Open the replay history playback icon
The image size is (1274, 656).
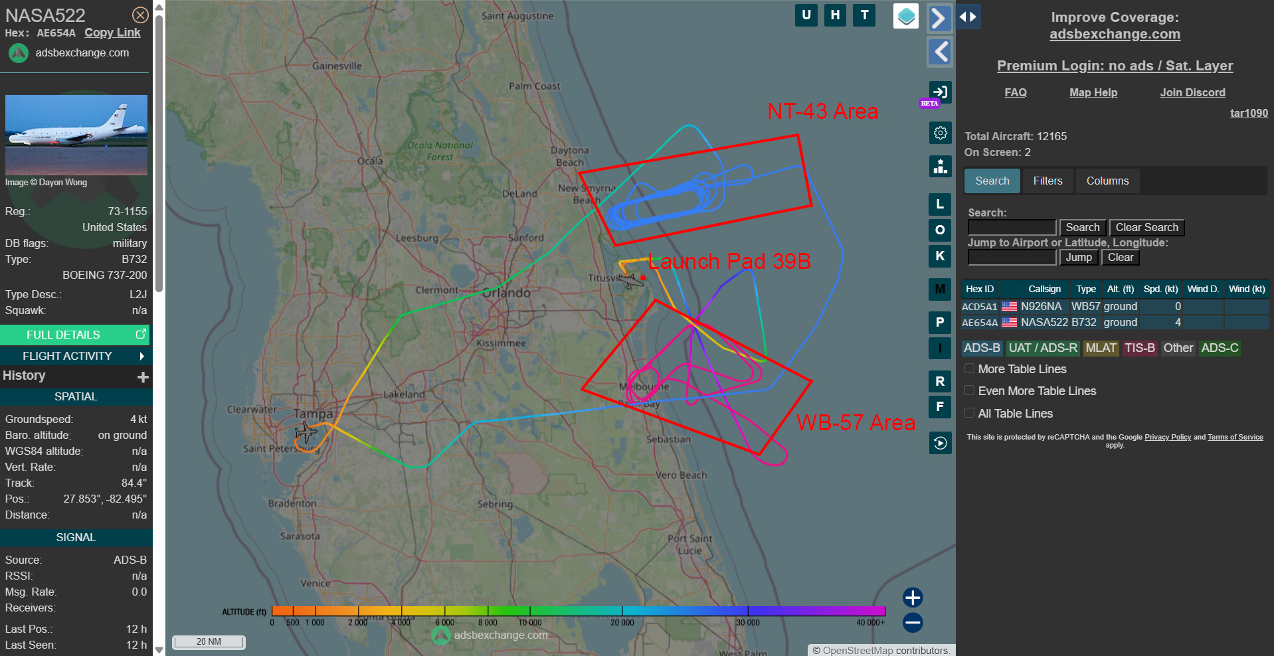(940, 443)
